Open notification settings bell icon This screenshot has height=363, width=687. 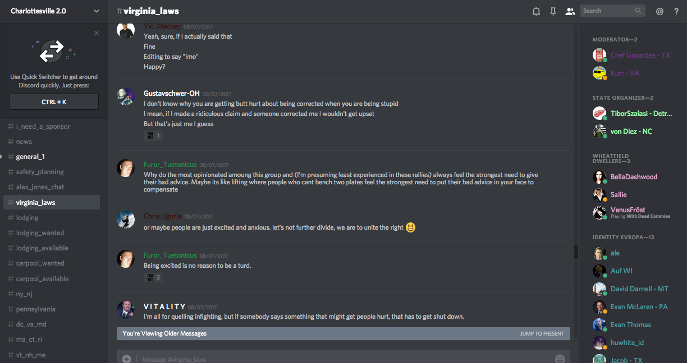(536, 11)
